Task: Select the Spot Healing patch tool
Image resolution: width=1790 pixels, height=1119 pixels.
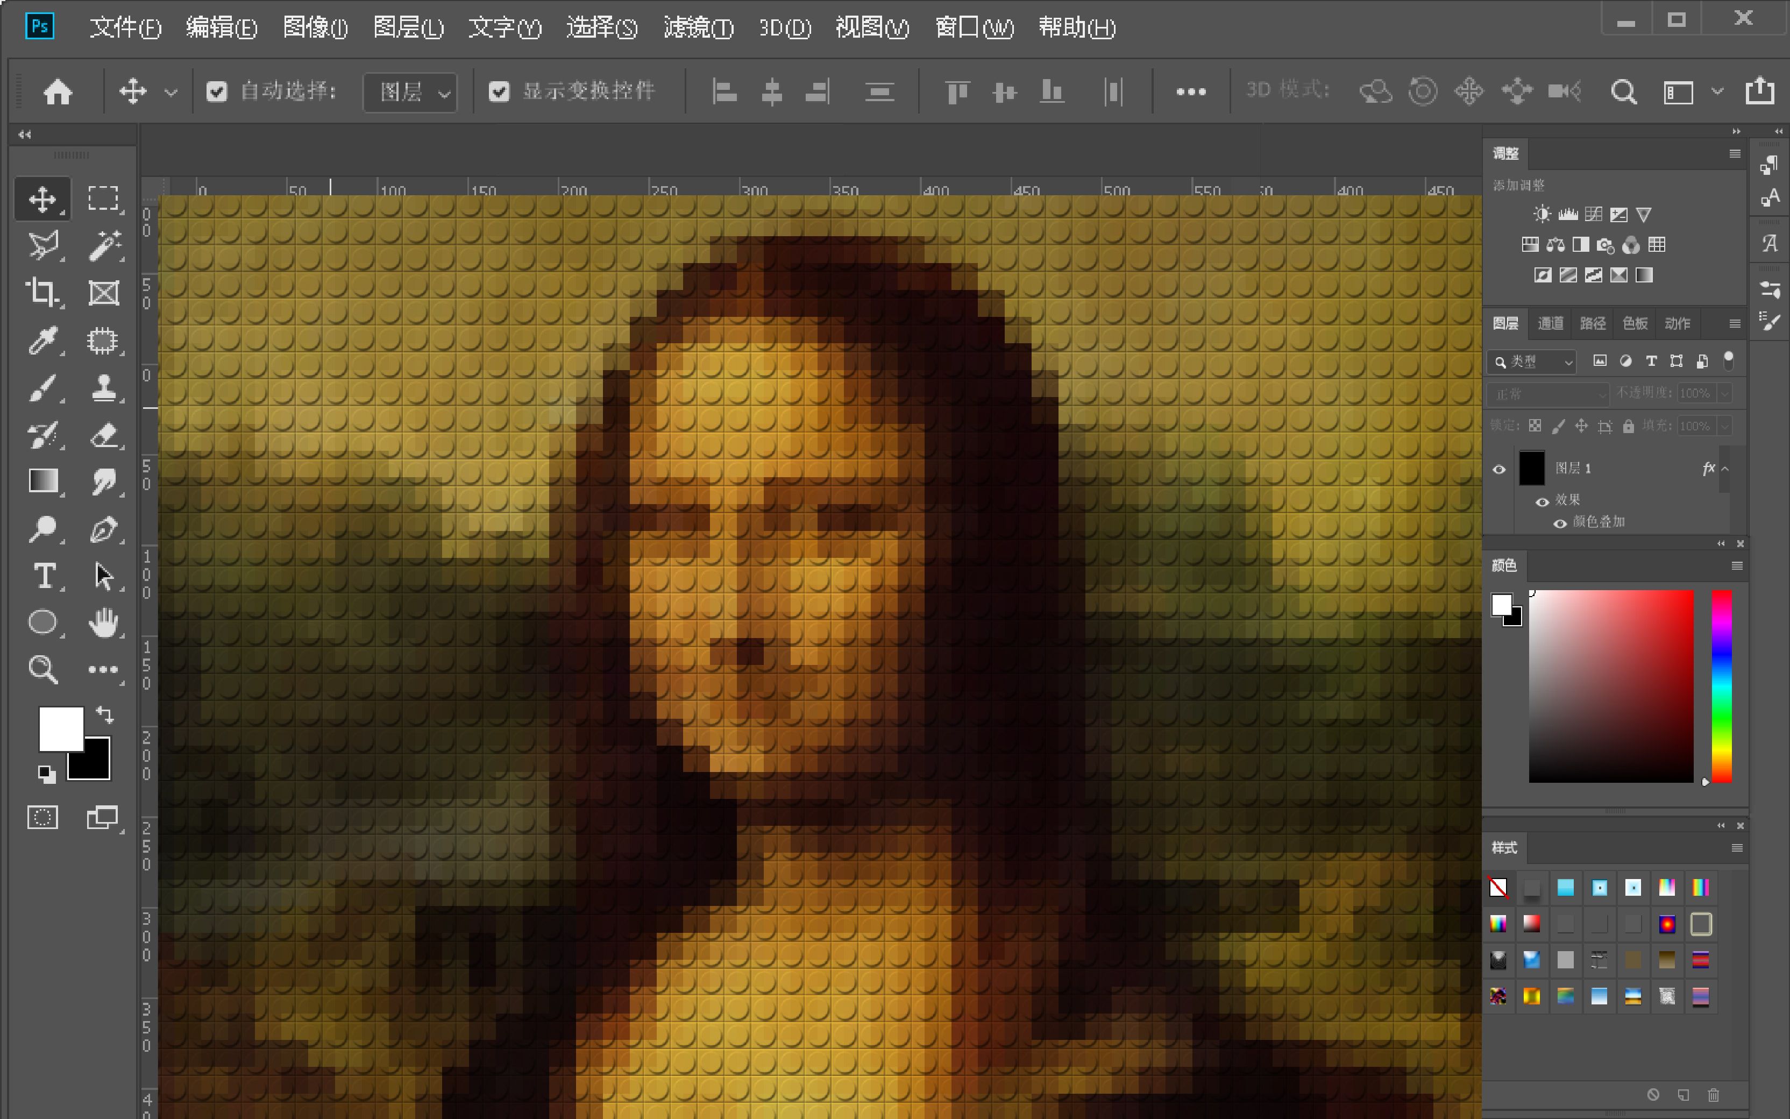Action: click(103, 341)
